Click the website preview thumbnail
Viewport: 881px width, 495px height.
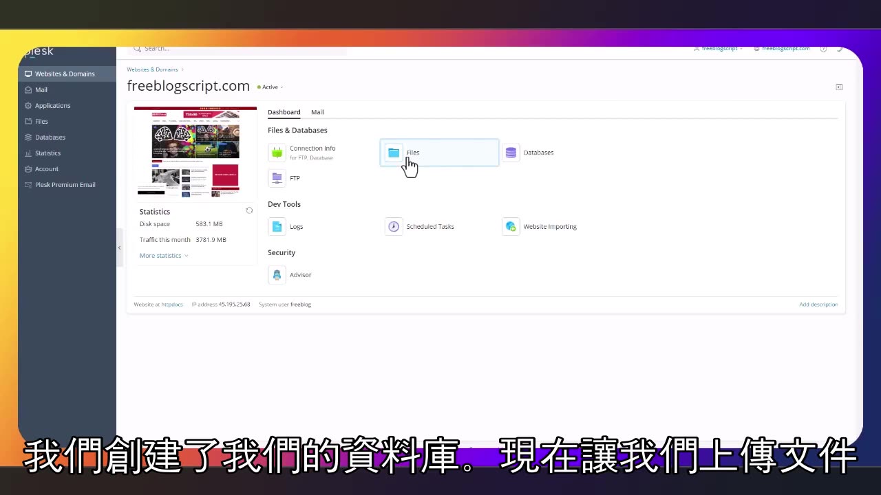tap(195, 152)
